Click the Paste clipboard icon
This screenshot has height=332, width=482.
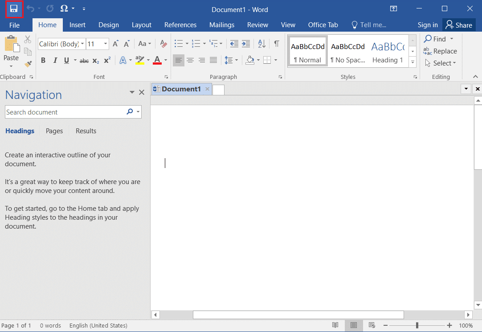pos(12,44)
